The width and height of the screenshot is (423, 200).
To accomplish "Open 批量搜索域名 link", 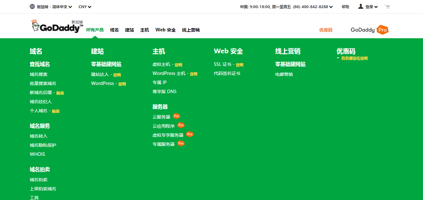I will 43,84.
